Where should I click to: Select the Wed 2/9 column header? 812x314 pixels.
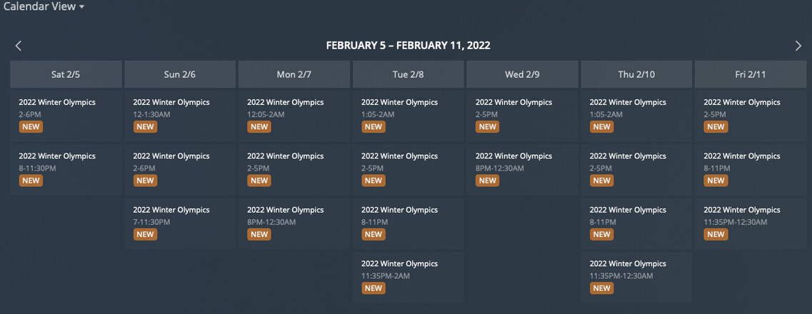pyautogui.click(x=522, y=74)
